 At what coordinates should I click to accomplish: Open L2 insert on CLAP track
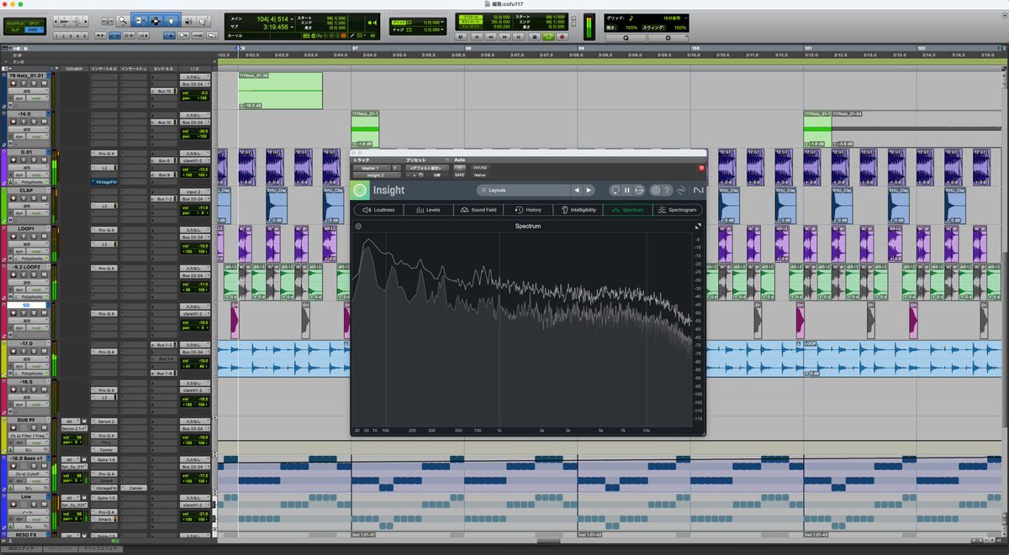click(x=103, y=206)
